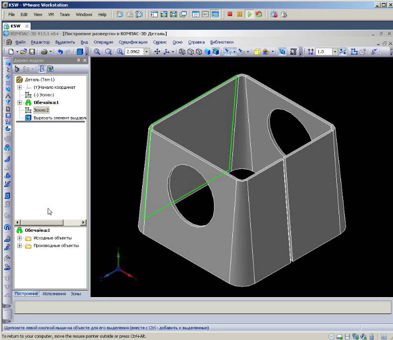Pin the model tree panel
The width and height of the screenshot is (393, 340).
tap(78, 60)
